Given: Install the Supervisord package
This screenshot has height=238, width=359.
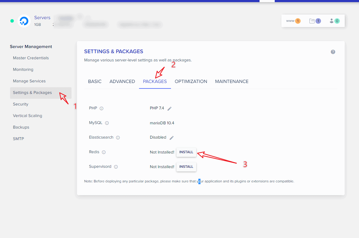Looking at the screenshot, I should coord(186,167).
